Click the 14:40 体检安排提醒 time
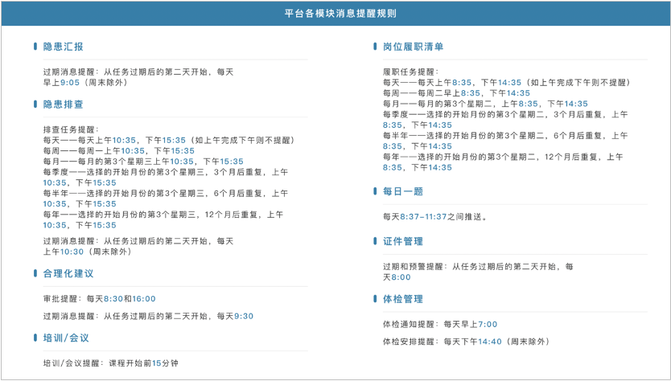The height and width of the screenshot is (381, 671). click(489, 342)
